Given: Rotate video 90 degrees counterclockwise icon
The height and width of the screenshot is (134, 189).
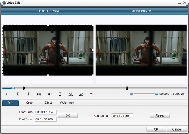Looking at the screenshot, I should click(x=81, y=94).
